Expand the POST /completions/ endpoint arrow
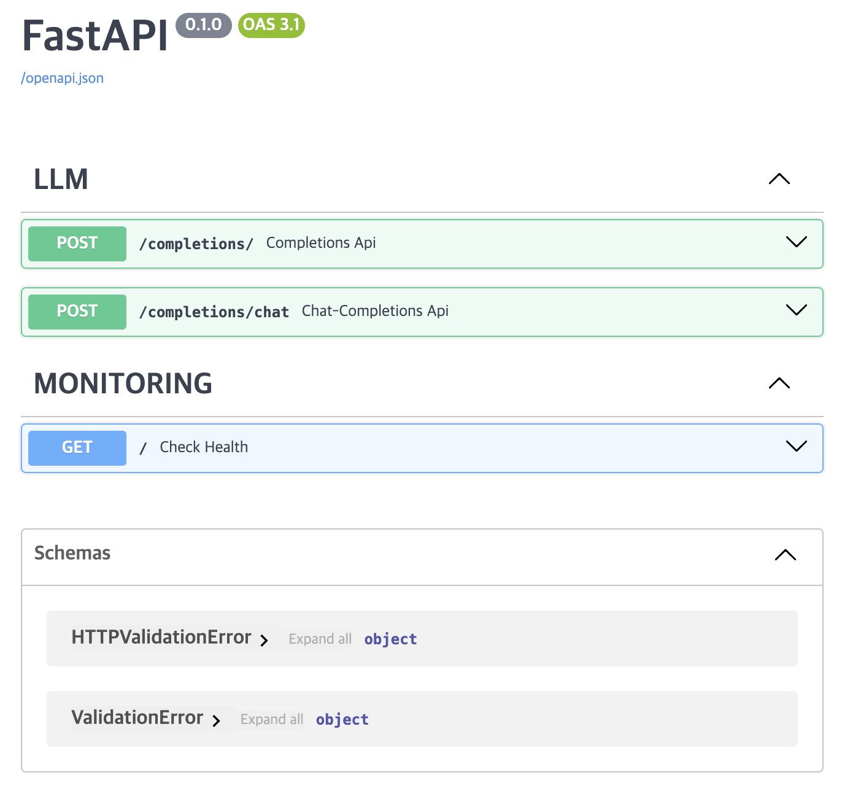 coord(797,242)
